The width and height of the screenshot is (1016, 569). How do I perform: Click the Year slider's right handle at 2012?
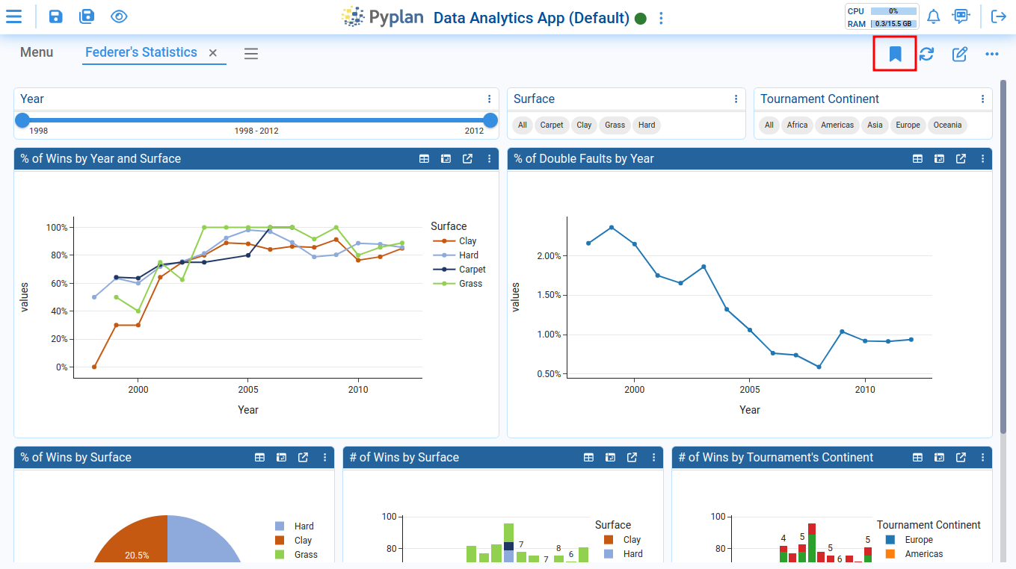click(x=490, y=120)
